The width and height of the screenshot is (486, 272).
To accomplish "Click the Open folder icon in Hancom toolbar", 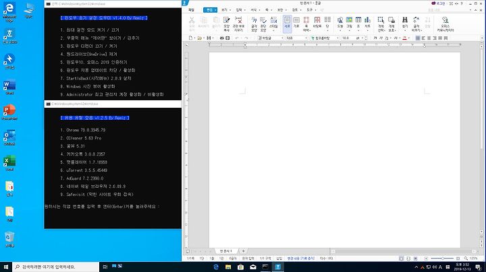I will point(199,38).
